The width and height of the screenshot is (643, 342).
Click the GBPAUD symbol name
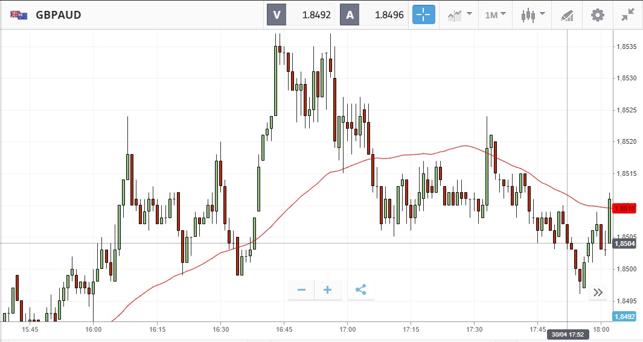59,15
